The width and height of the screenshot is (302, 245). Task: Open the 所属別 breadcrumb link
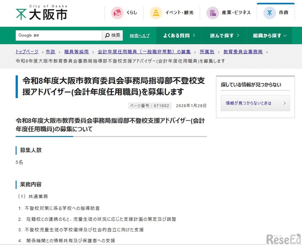[x=207, y=51]
